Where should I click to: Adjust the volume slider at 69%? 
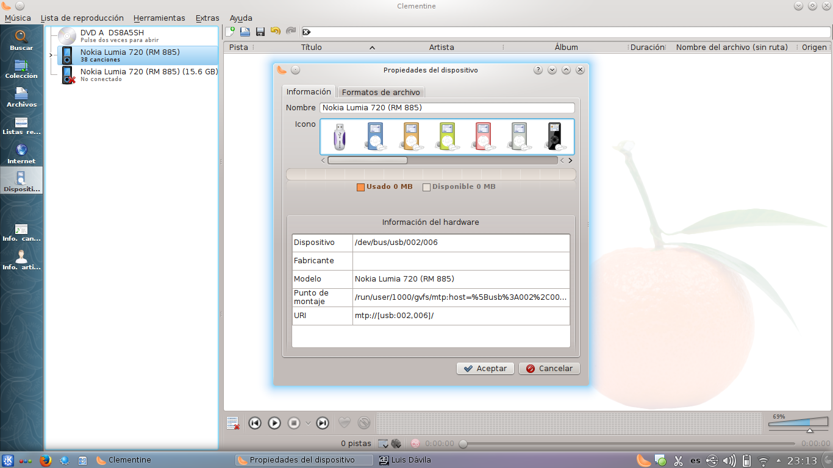pos(798,422)
